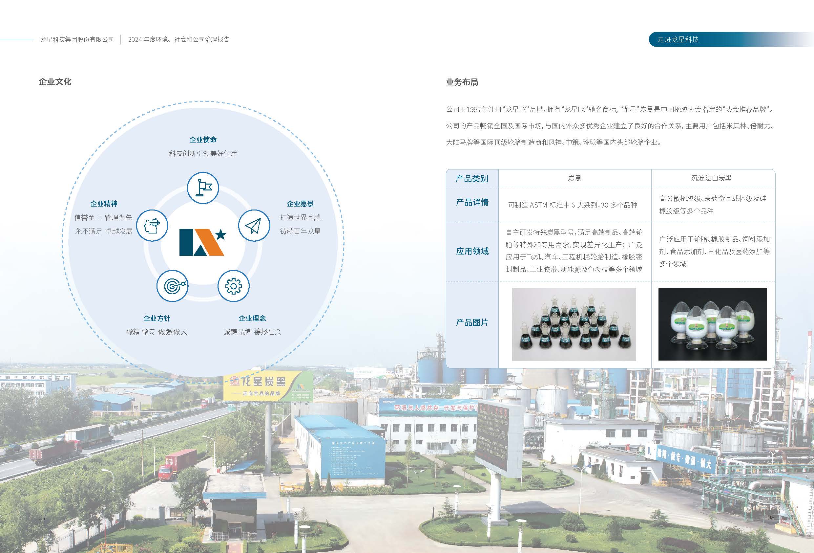Click the 企业理念 label
814x553 pixels.
(x=252, y=319)
